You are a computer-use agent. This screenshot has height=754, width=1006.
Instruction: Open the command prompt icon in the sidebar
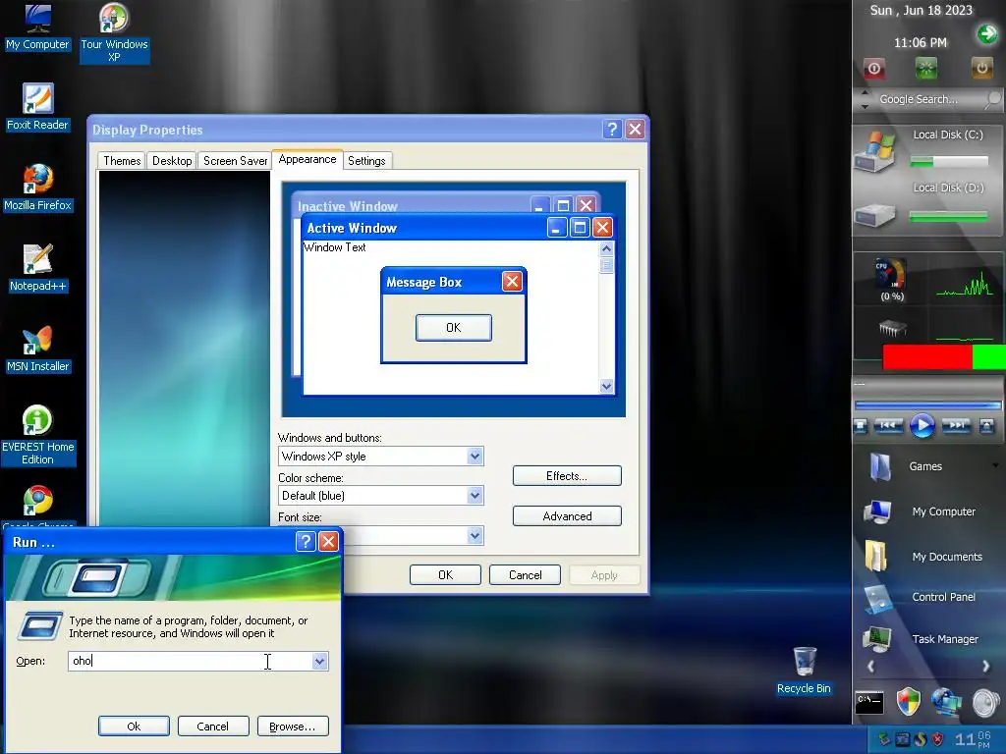coord(869,703)
